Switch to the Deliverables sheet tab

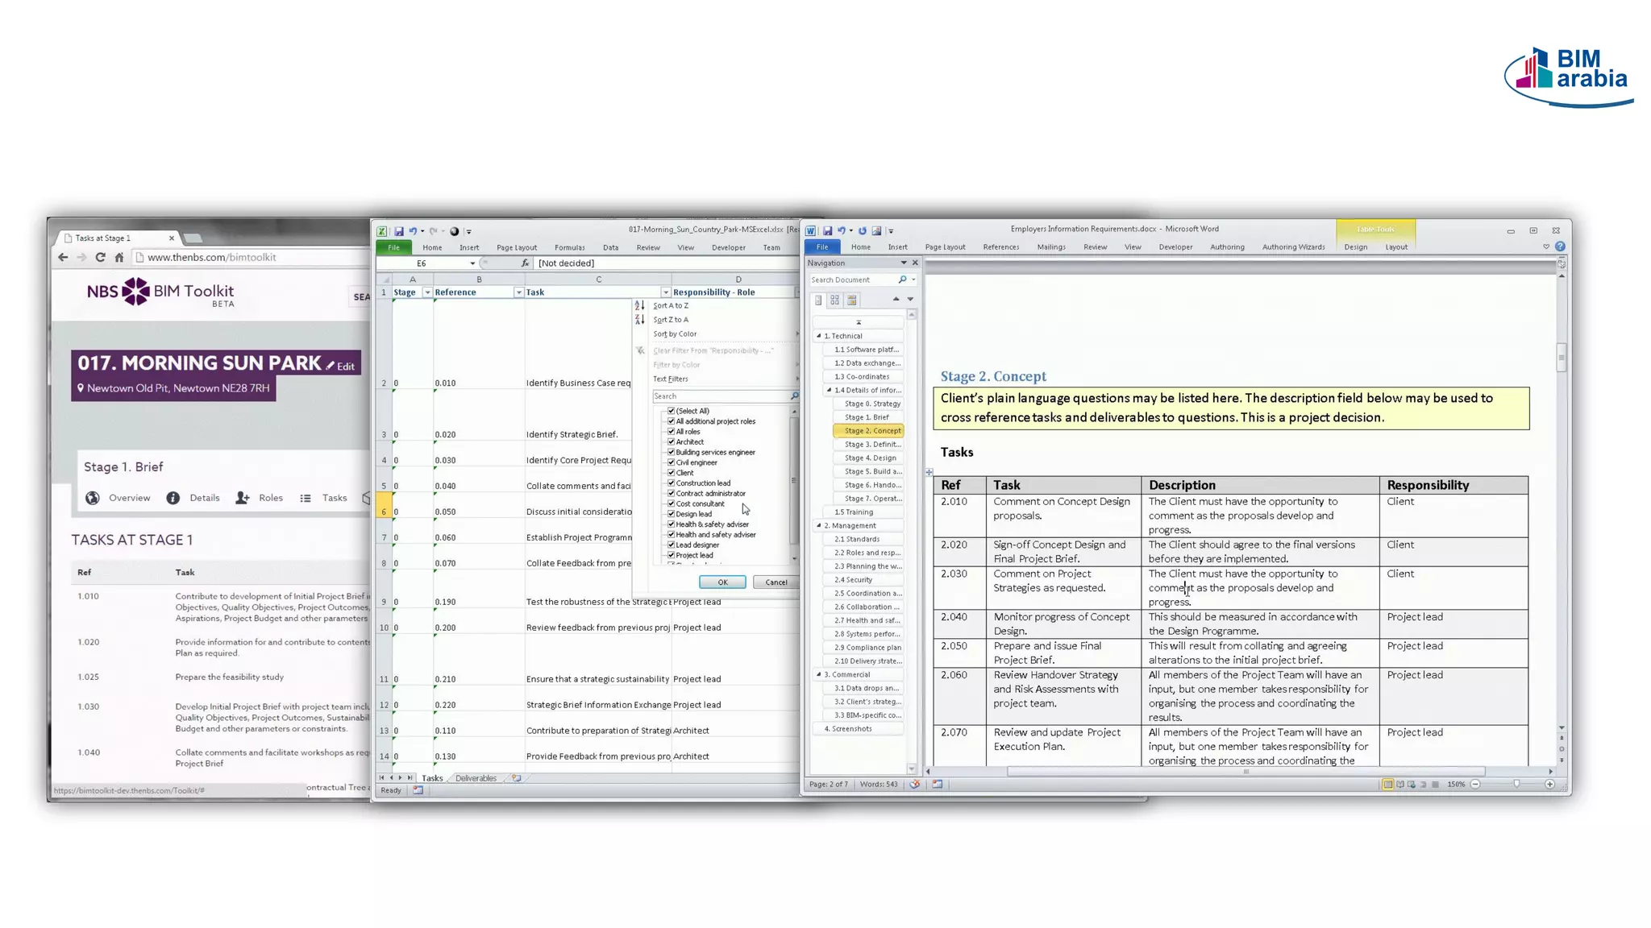tap(476, 778)
